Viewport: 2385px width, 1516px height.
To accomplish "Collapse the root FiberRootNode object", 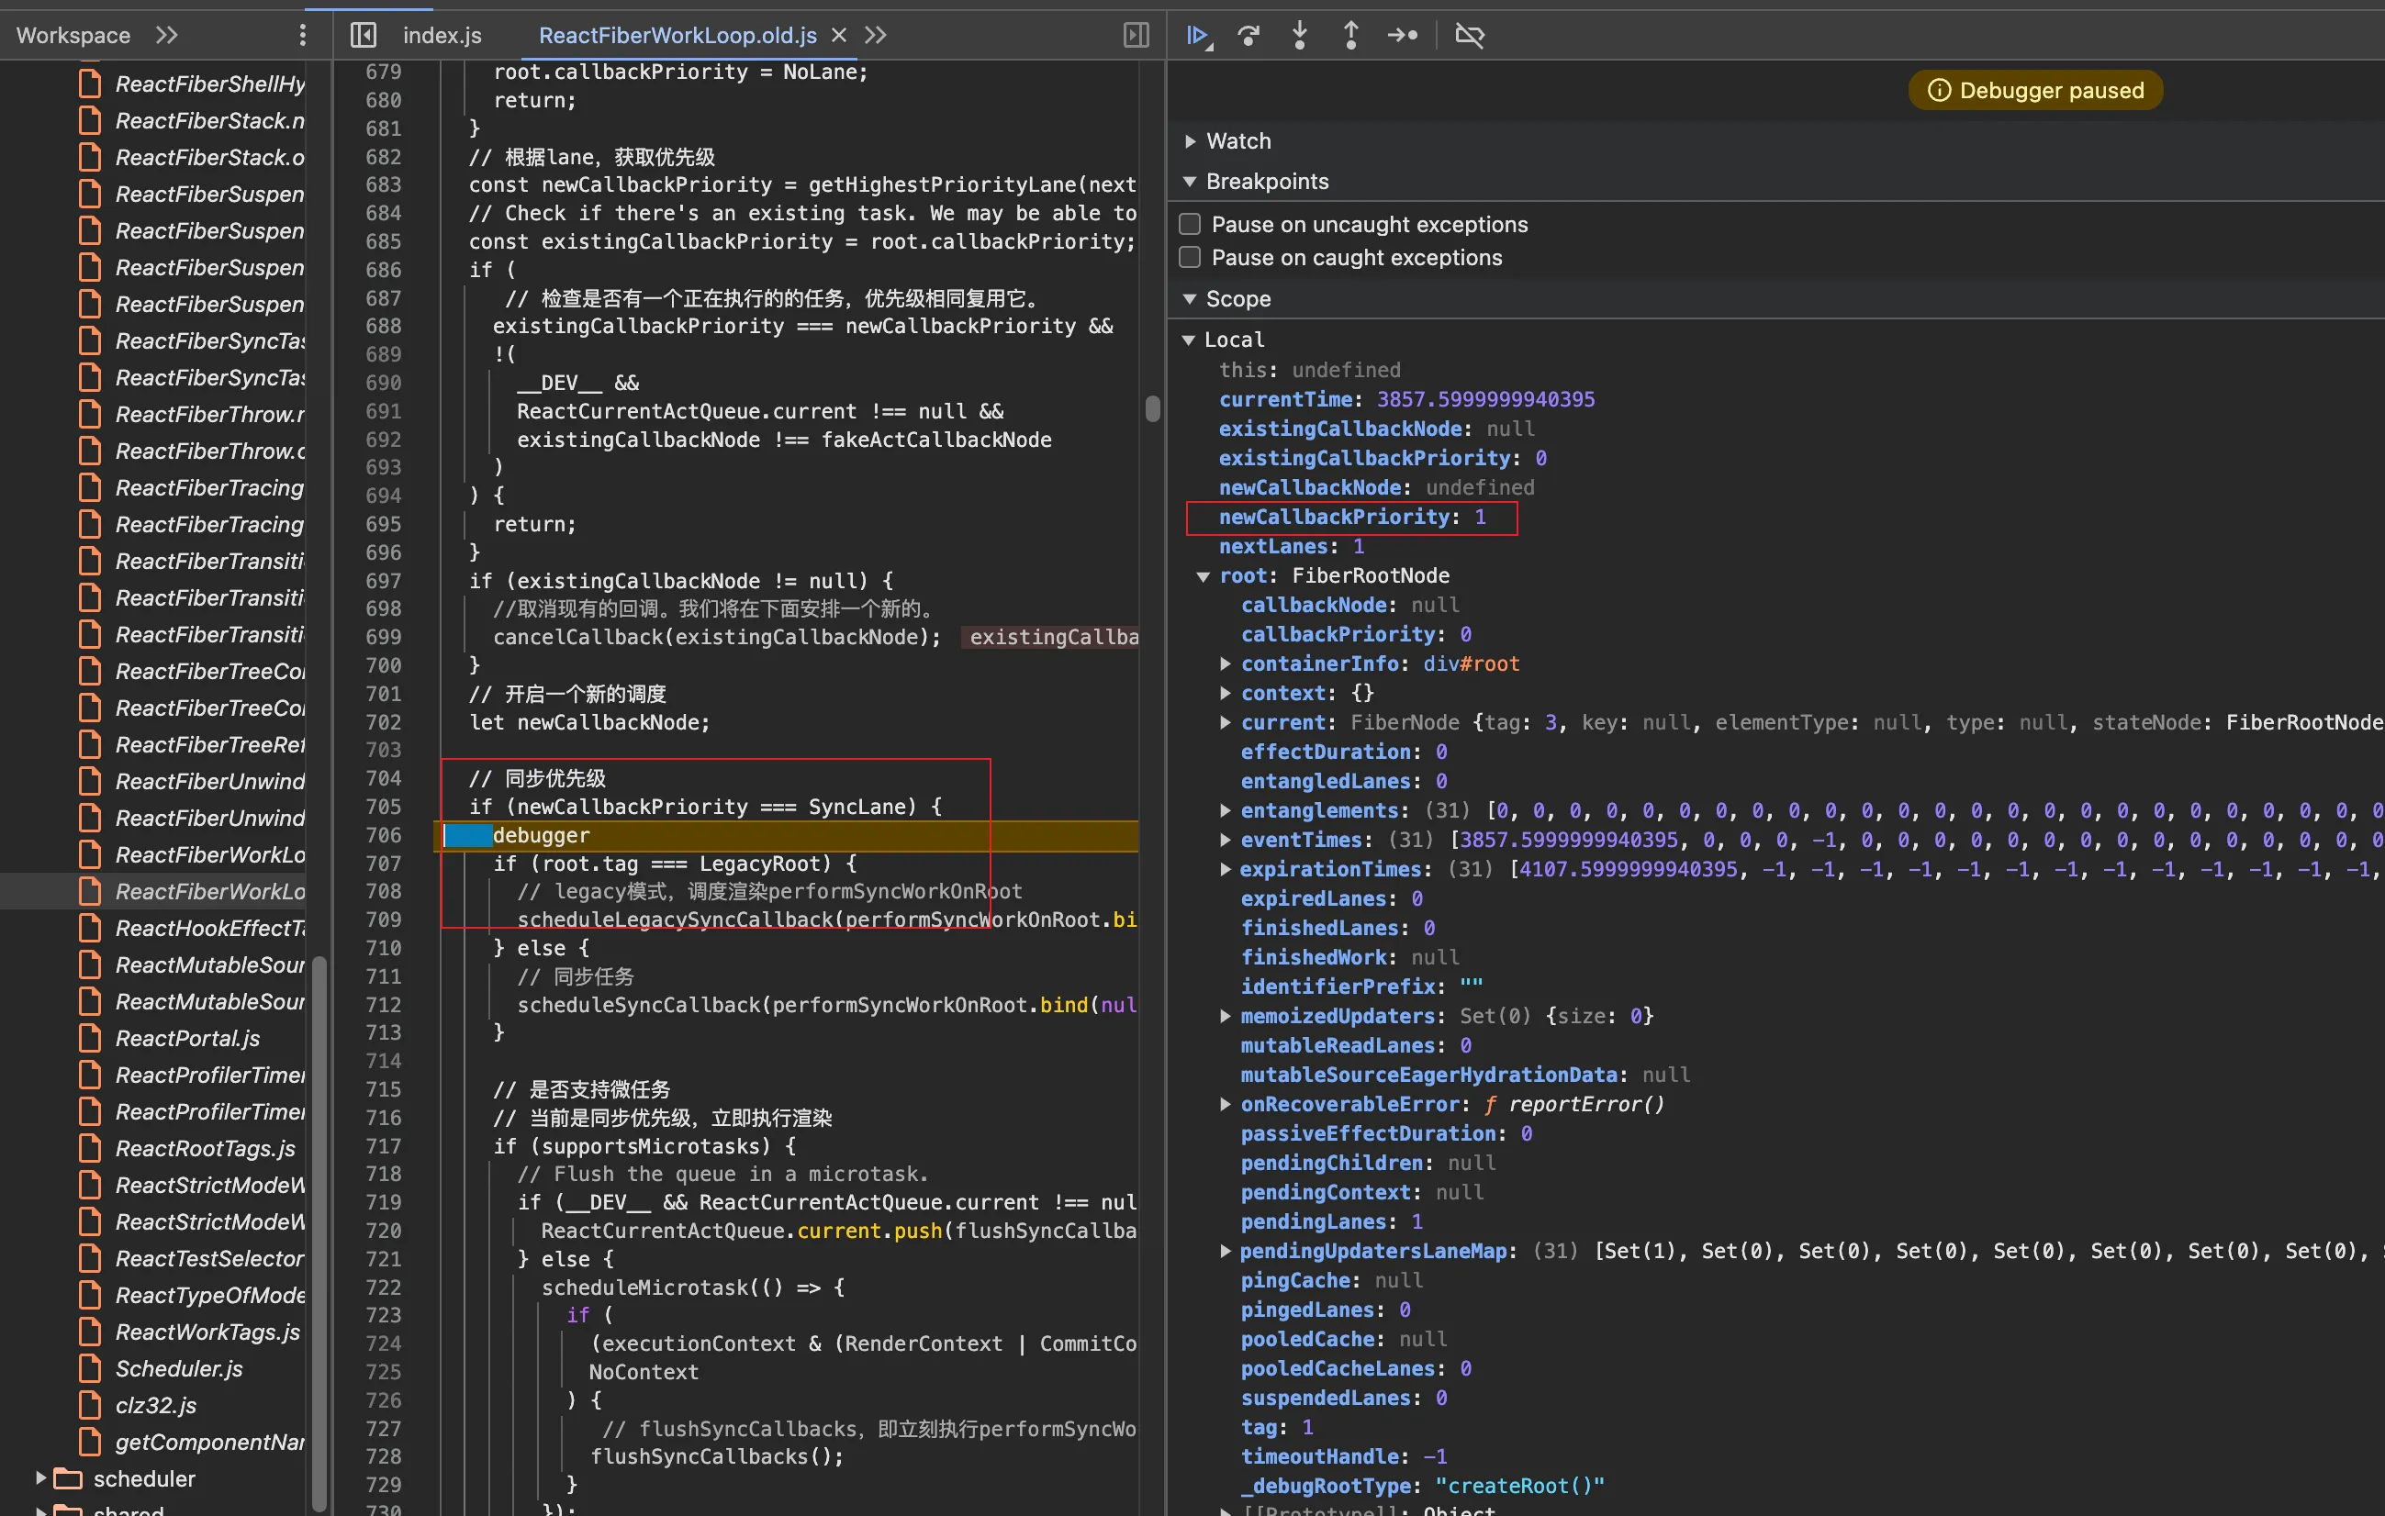I will click(x=1204, y=576).
